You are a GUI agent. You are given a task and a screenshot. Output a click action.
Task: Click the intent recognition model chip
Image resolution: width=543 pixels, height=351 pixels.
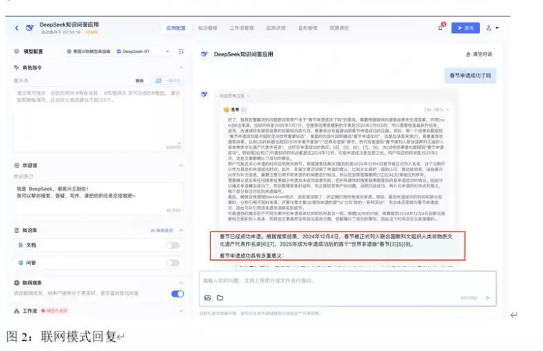tap(89, 52)
